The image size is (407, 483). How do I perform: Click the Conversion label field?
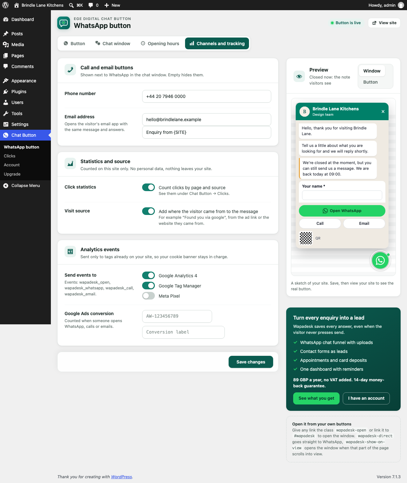183,332
